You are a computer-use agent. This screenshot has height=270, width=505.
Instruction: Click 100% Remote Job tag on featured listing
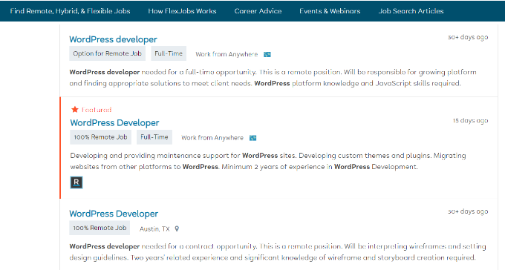[100, 137]
